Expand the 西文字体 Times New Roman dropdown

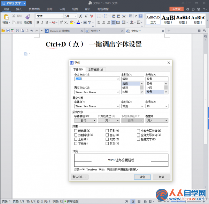pos(118,92)
